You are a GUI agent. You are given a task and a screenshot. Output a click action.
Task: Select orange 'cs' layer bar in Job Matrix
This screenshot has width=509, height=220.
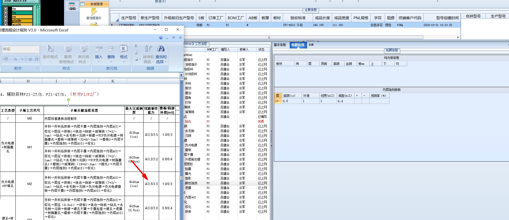tap(22, 17)
